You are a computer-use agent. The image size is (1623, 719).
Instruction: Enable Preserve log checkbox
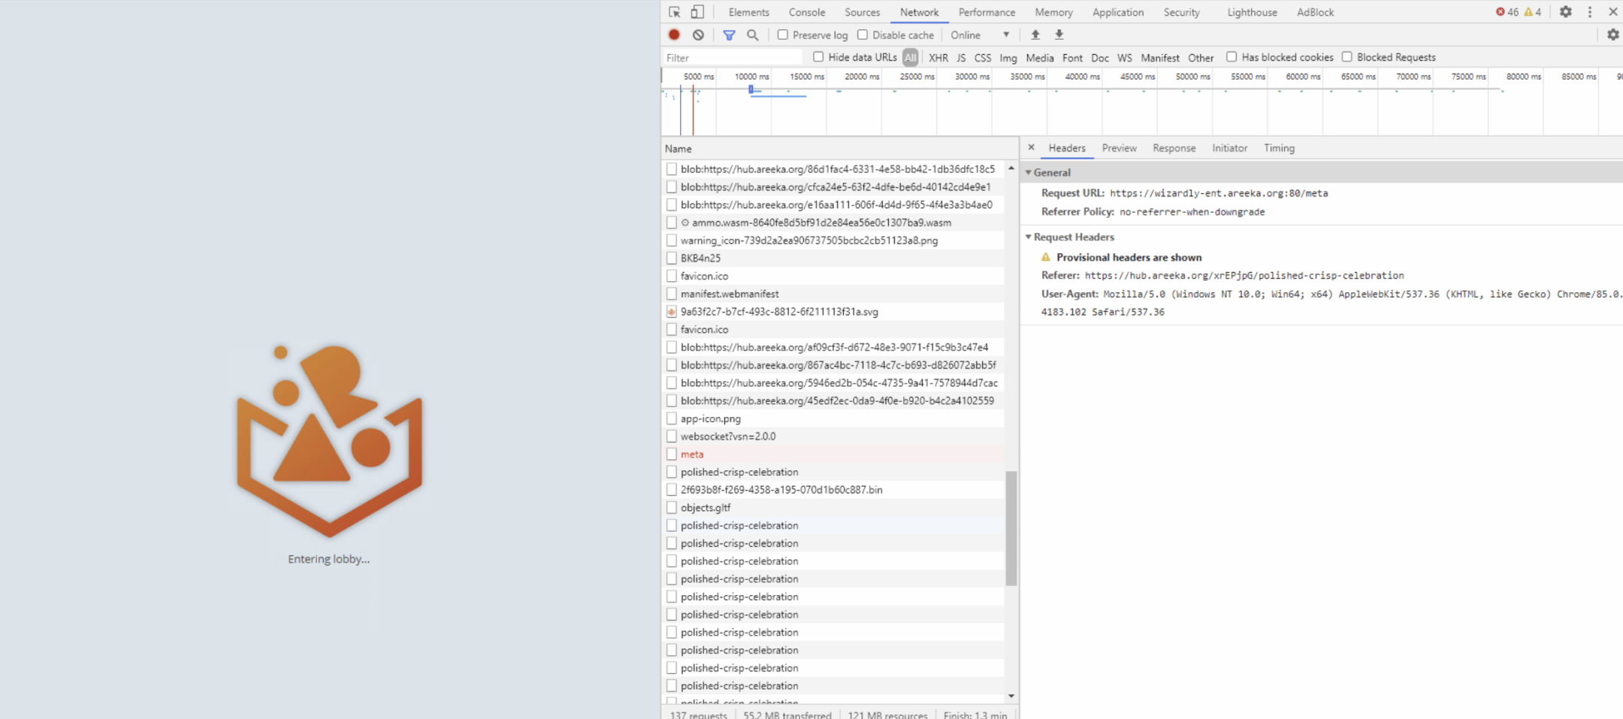[x=782, y=35]
